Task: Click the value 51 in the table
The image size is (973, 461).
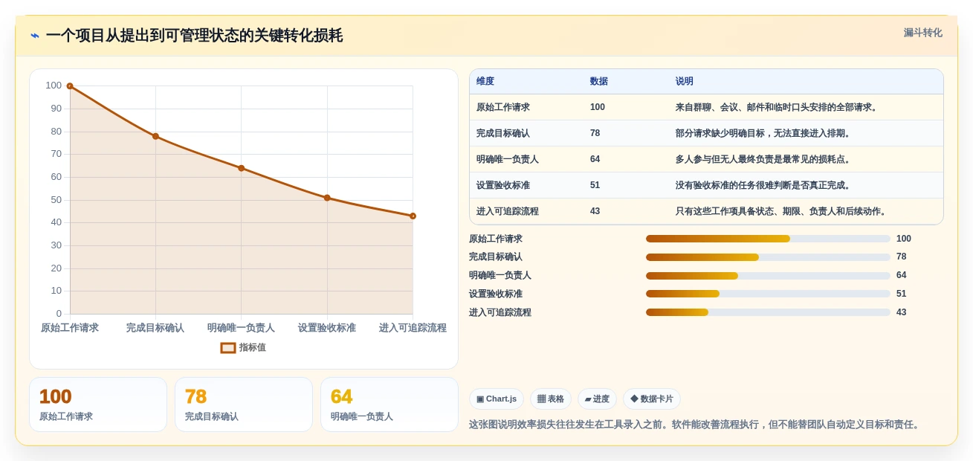Action: coord(595,185)
